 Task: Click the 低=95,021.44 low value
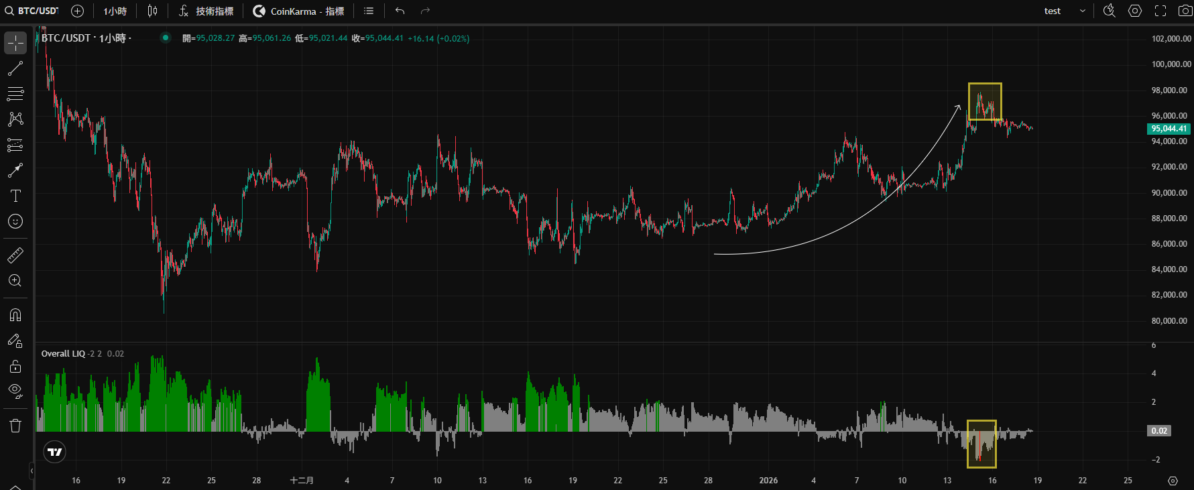coord(321,38)
